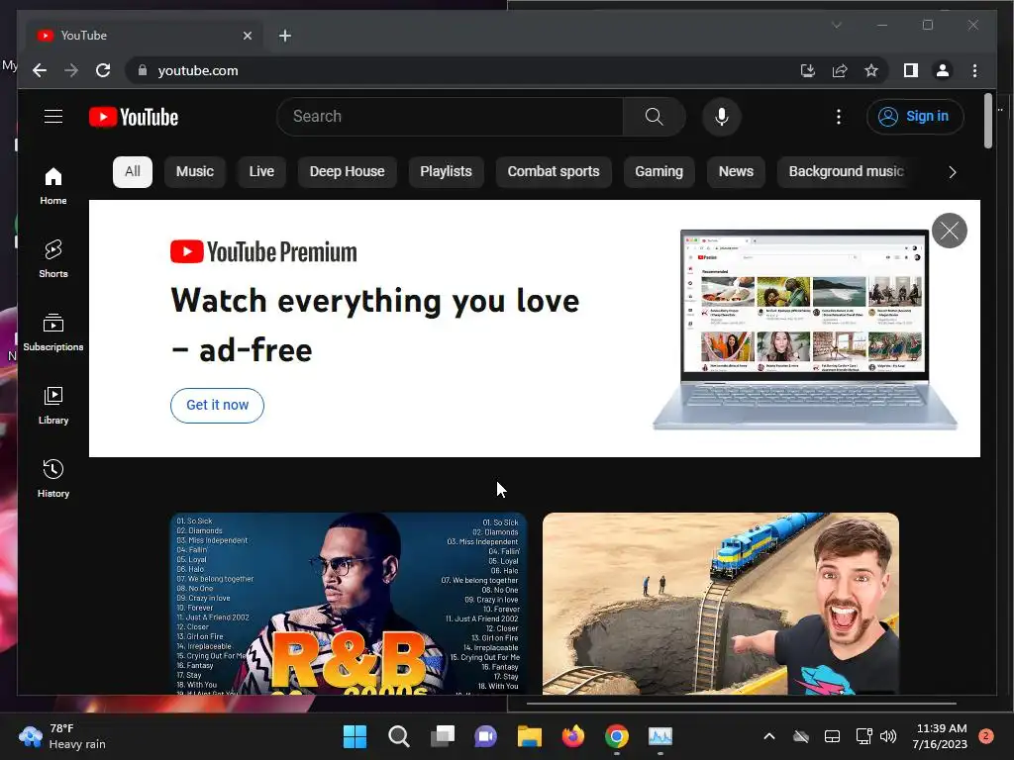The image size is (1014, 760).
Task: Open the YouTube hamburger guide menu
Action: [53, 117]
